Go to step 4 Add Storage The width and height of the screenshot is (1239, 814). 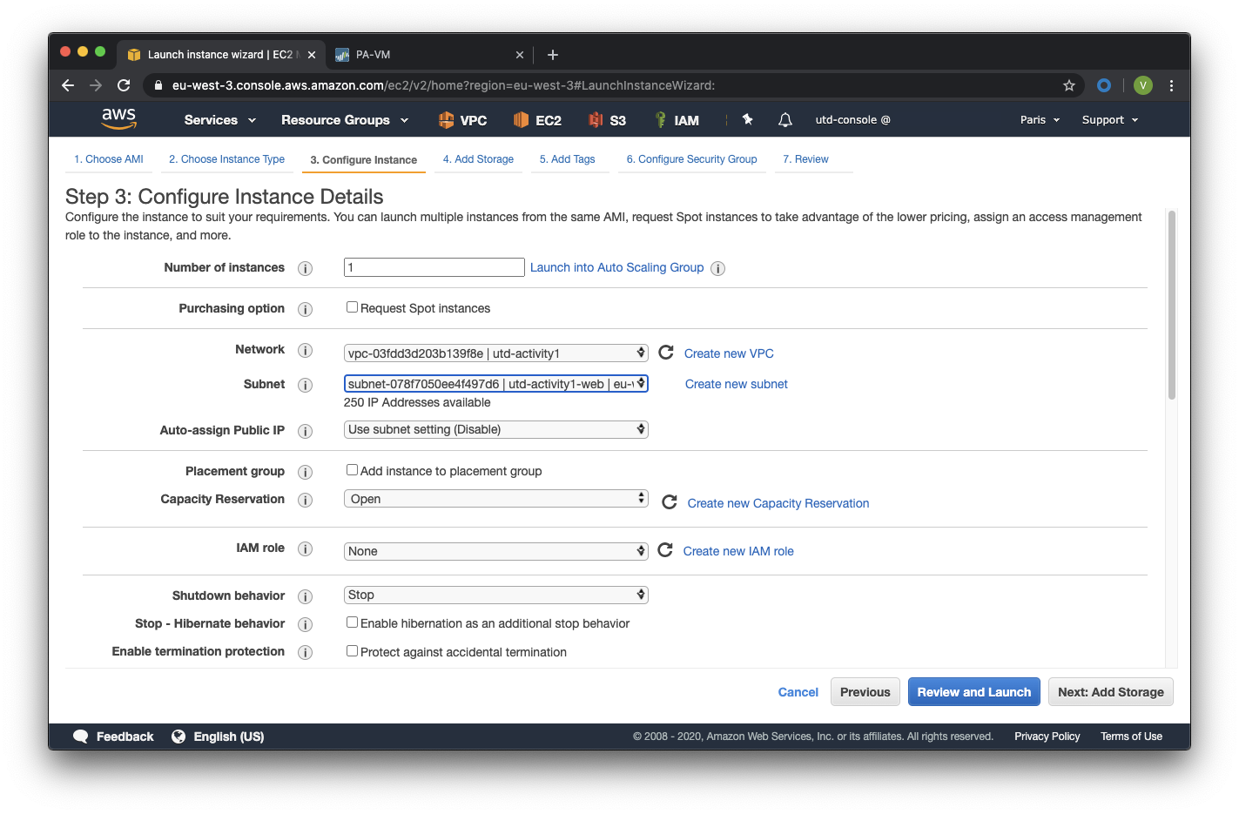tap(478, 159)
